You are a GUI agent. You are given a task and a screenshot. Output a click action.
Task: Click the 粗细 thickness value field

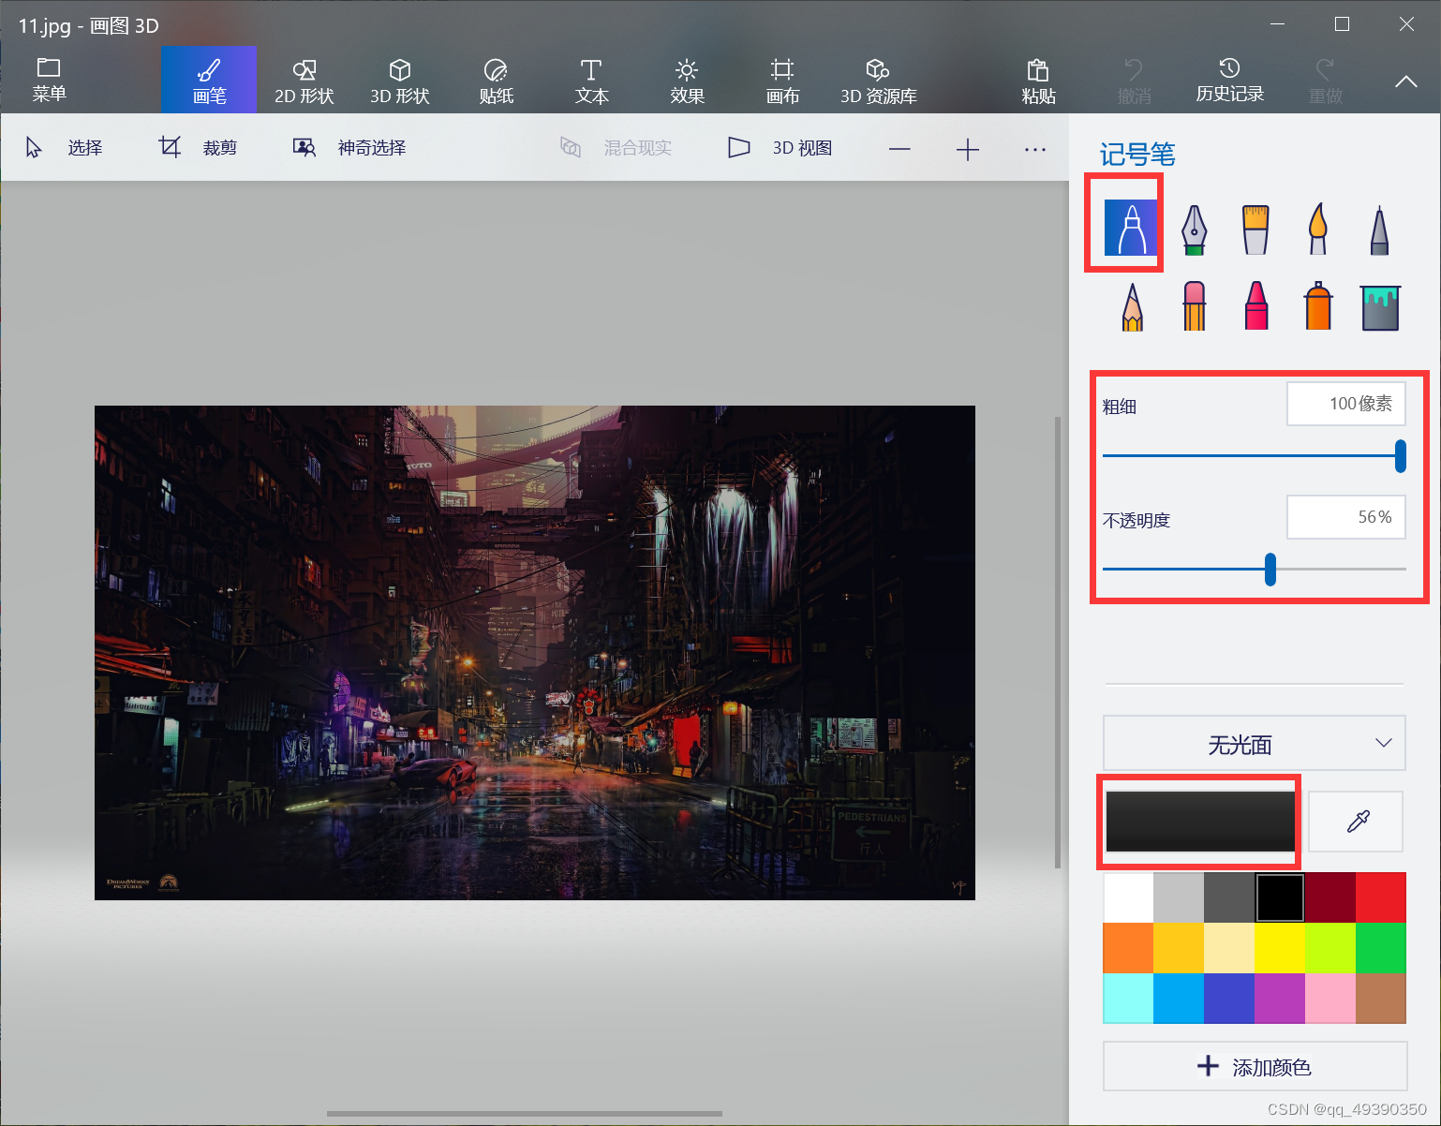tap(1346, 404)
